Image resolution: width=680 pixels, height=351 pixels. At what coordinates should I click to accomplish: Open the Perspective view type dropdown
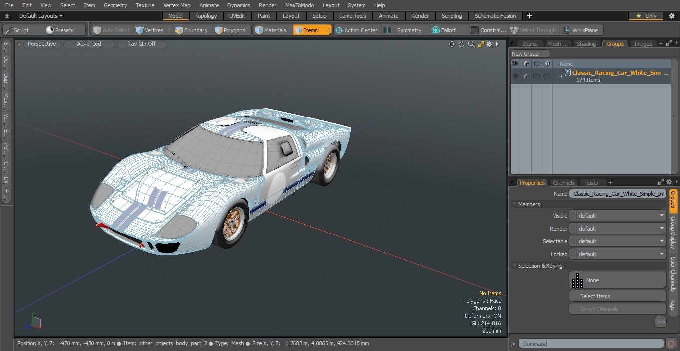pos(42,44)
